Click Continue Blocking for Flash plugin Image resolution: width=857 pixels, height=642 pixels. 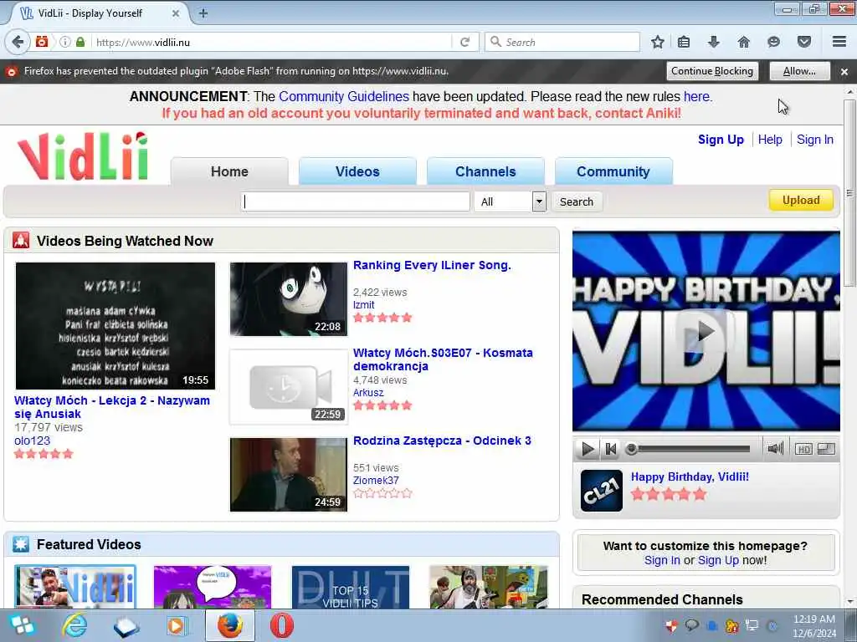click(712, 71)
